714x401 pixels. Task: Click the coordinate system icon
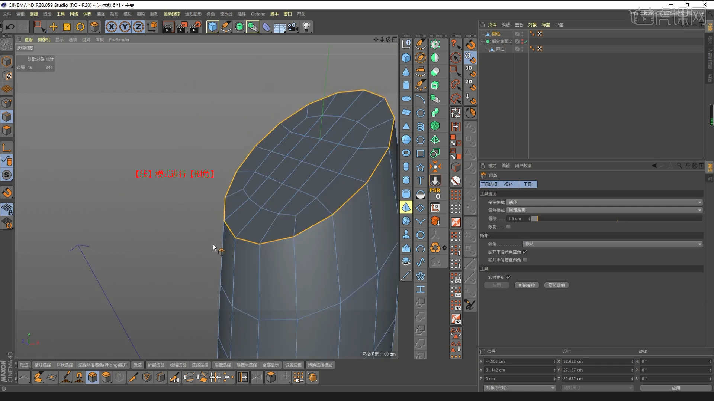coord(152,27)
